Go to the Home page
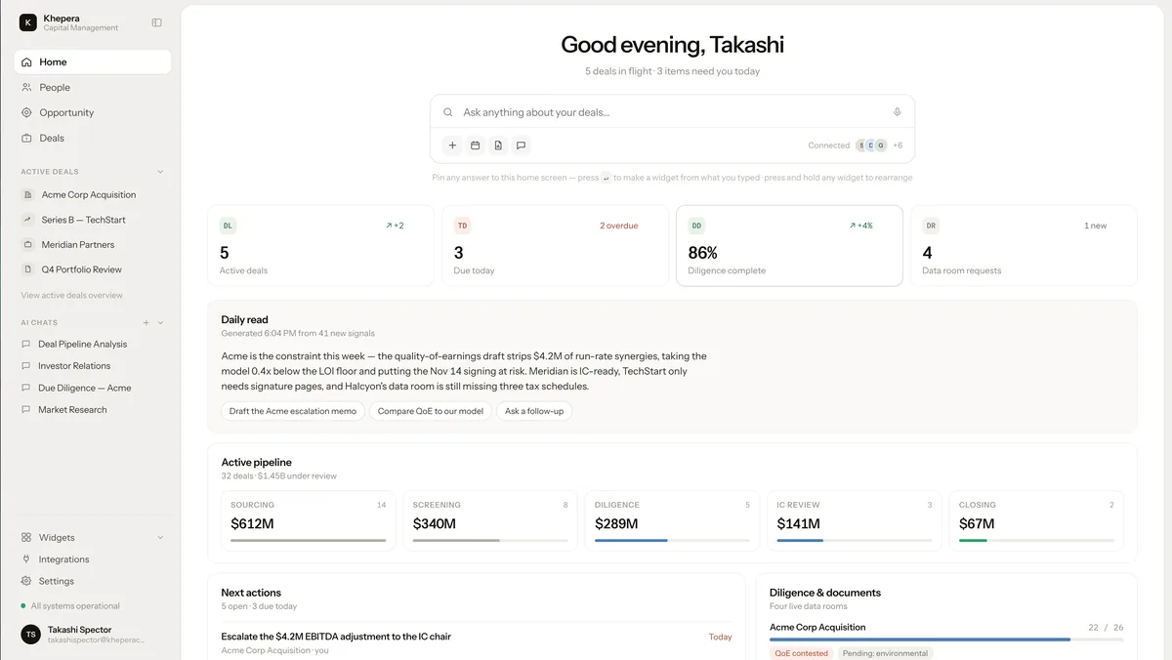 pyautogui.click(x=93, y=62)
